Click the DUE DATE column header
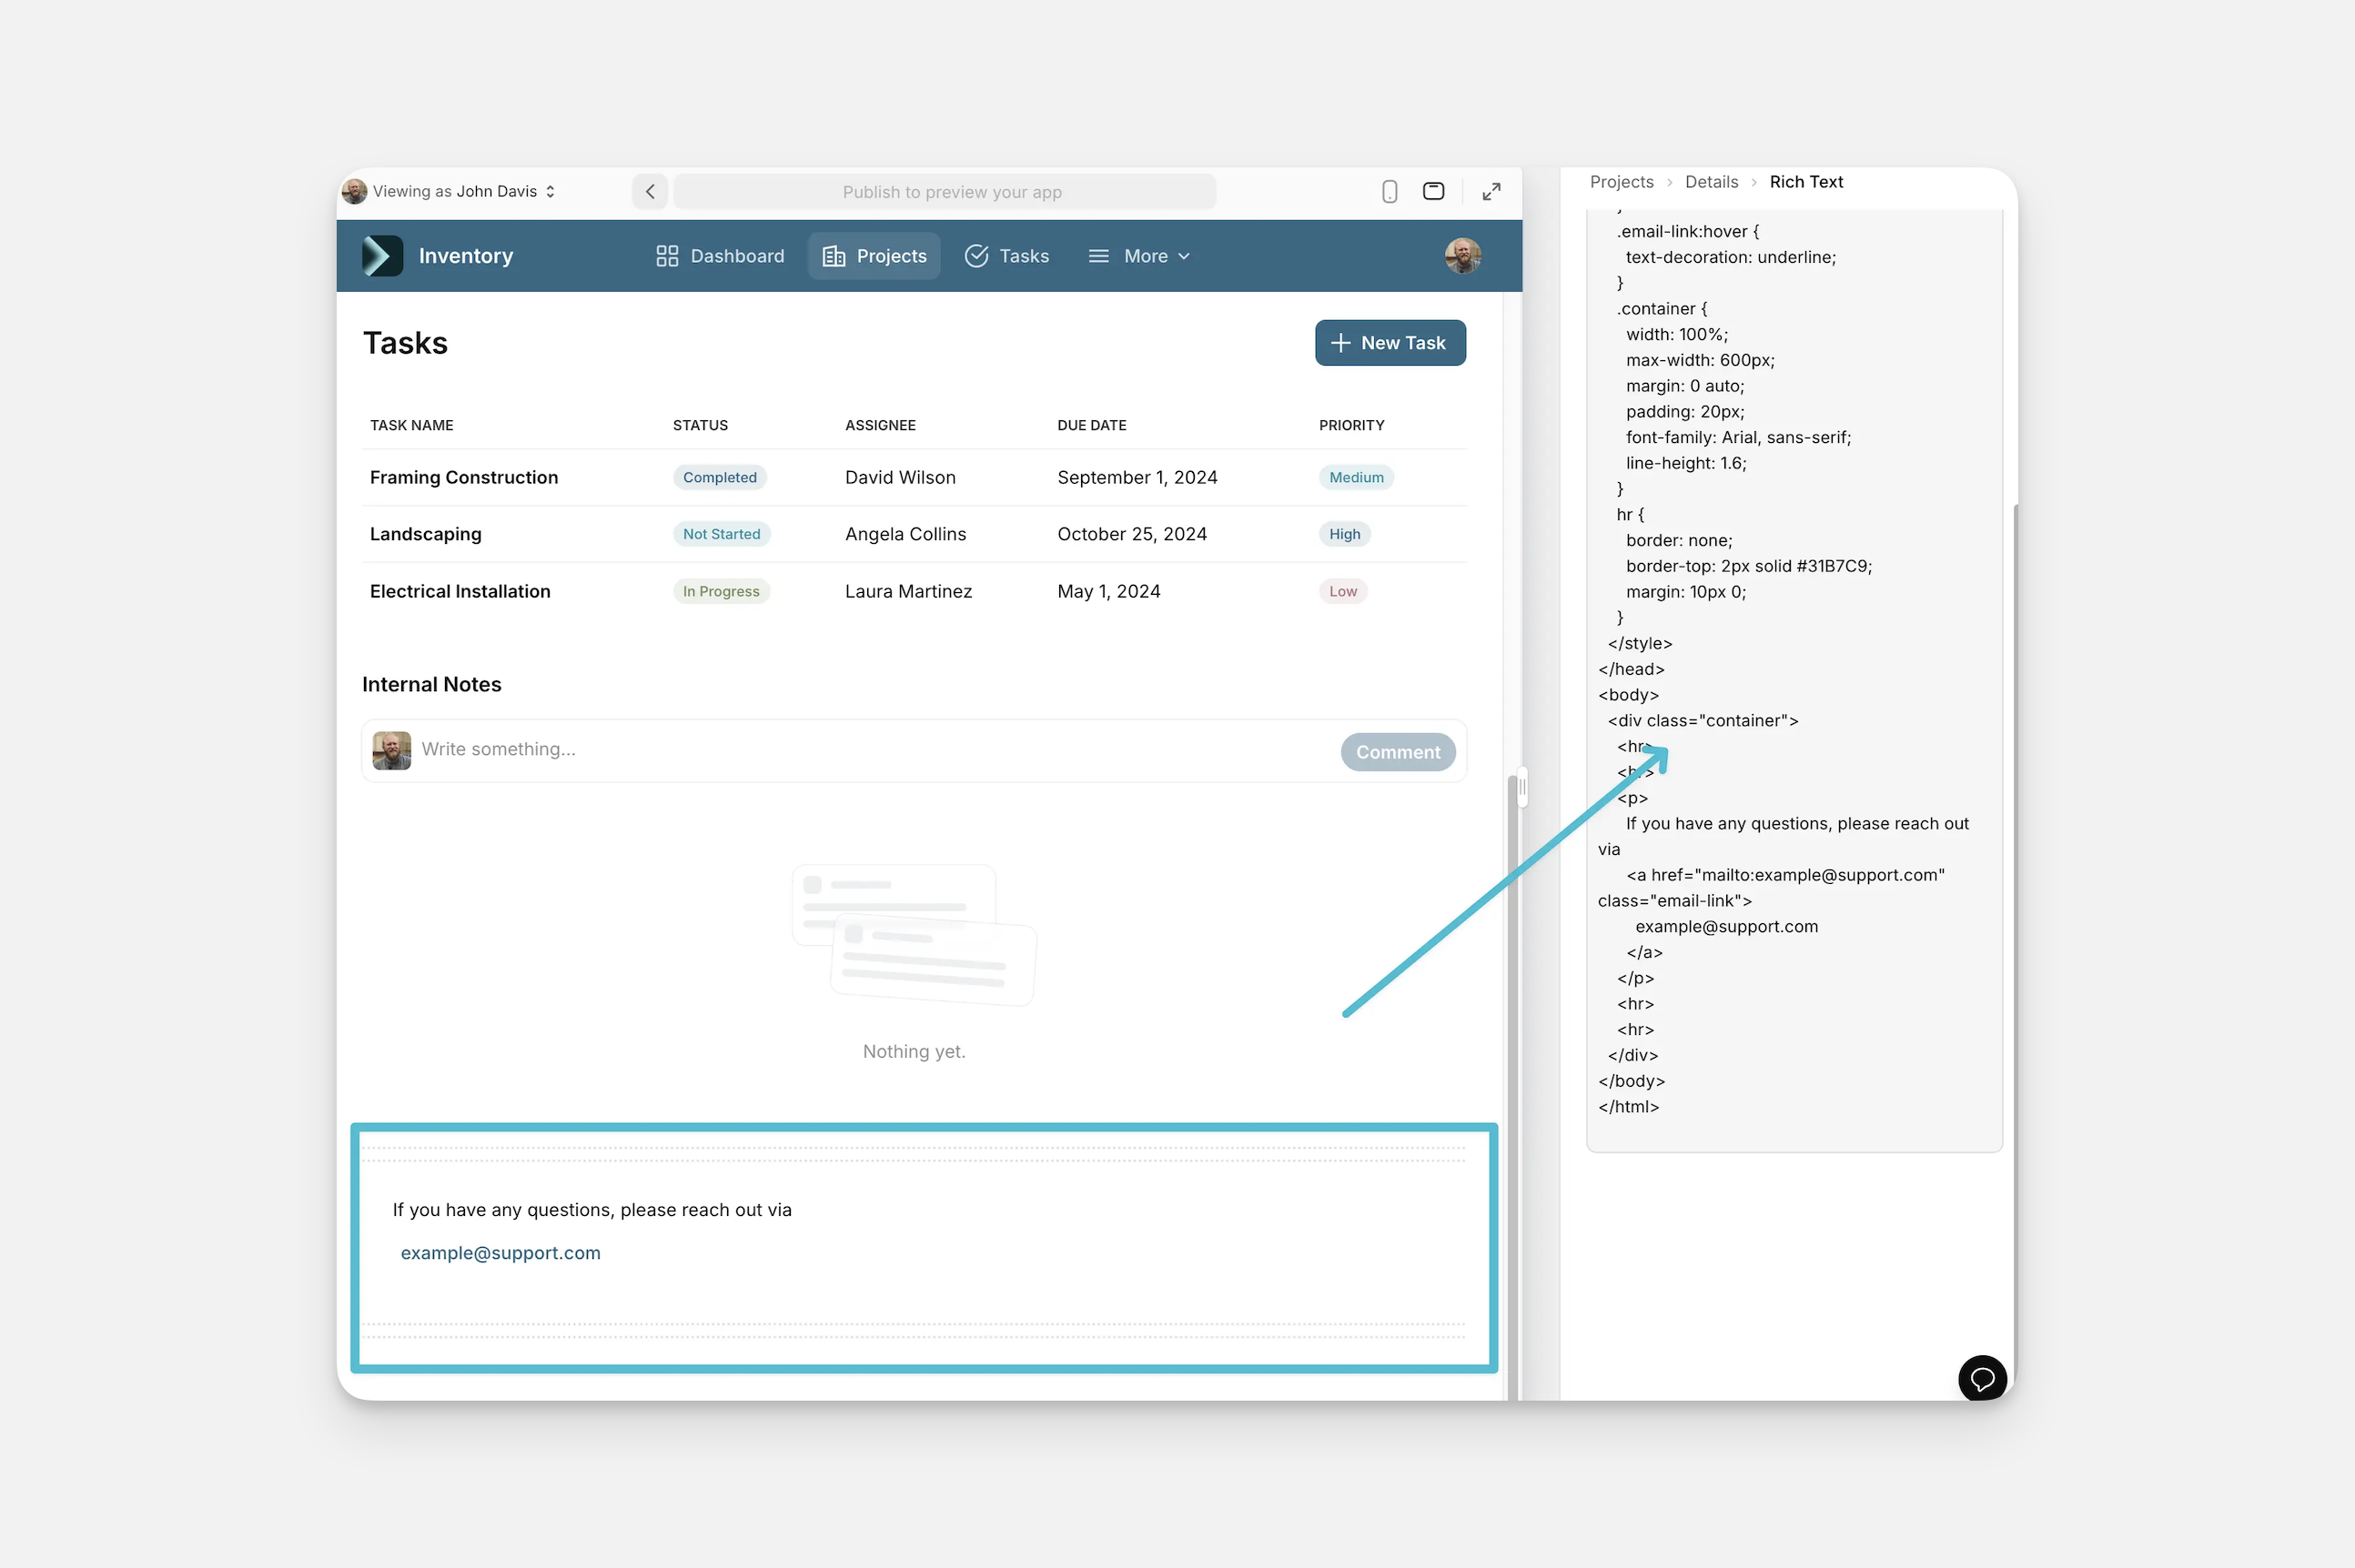This screenshot has height=1568, width=2355. tap(1091, 425)
